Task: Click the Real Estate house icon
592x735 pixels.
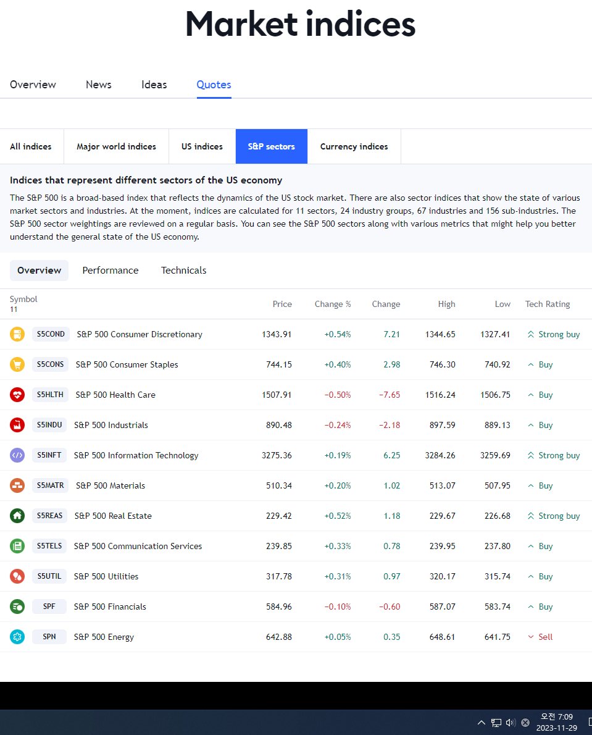Action: (17, 516)
